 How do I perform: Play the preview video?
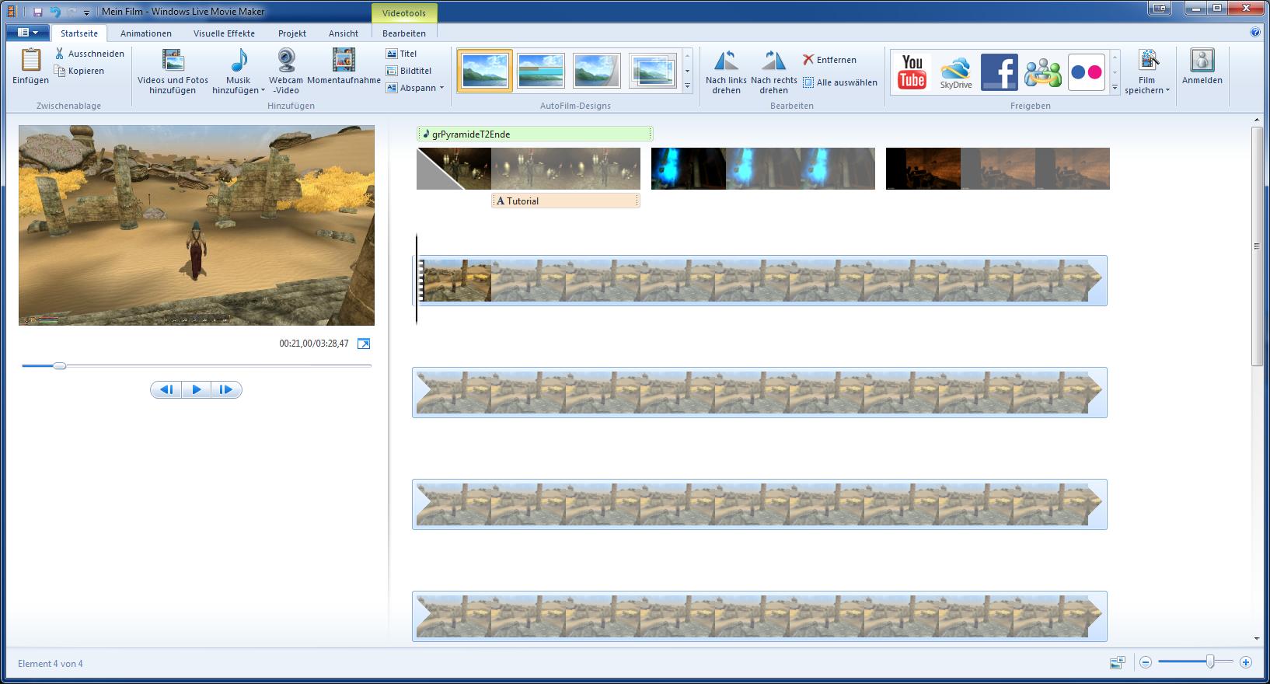click(x=196, y=389)
